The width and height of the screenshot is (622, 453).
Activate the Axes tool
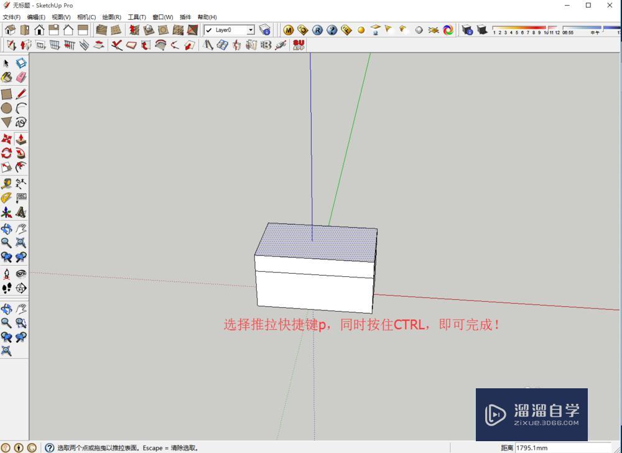point(6,212)
